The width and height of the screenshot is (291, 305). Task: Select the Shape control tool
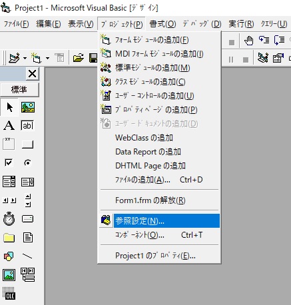pyautogui.click(x=9, y=256)
